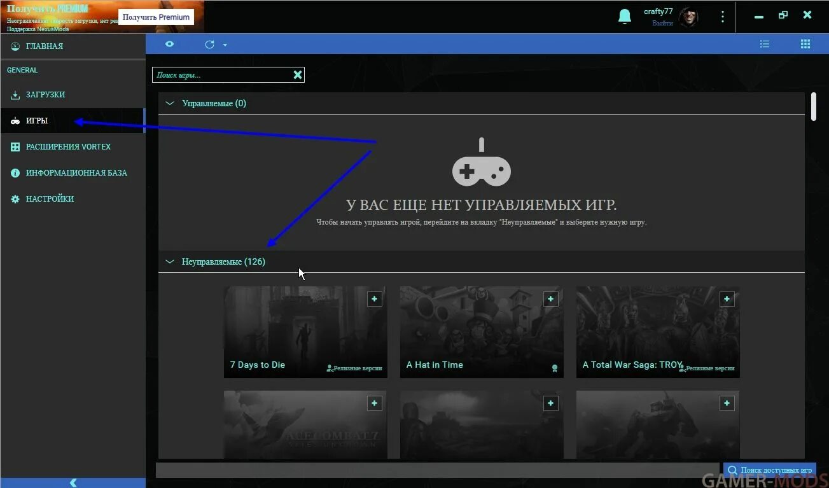The width and height of the screenshot is (829, 488).
Task: Open ИНФОРМАЦИОННАЯ БАЗА page
Action: (x=73, y=173)
